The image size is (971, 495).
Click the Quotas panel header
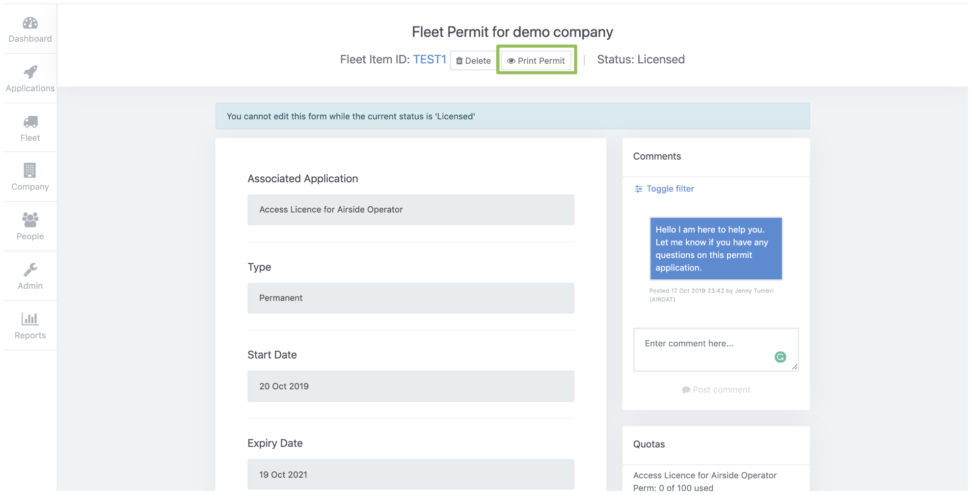[648, 444]
